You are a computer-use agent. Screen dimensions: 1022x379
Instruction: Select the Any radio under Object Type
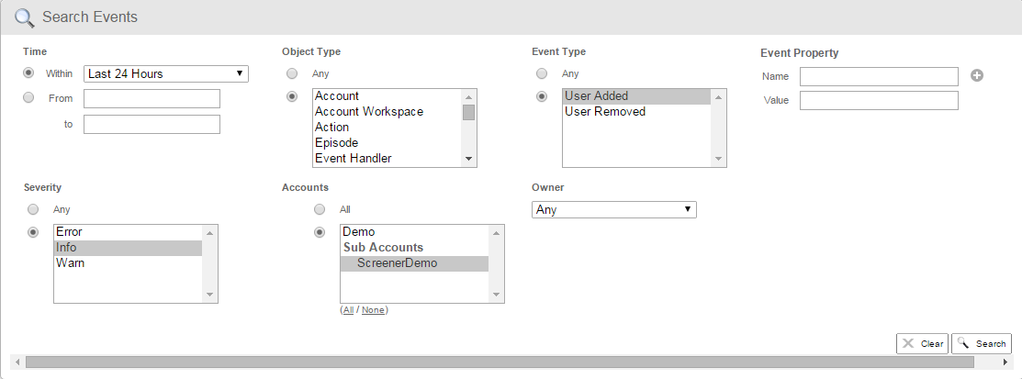click(x=292, y=73)
